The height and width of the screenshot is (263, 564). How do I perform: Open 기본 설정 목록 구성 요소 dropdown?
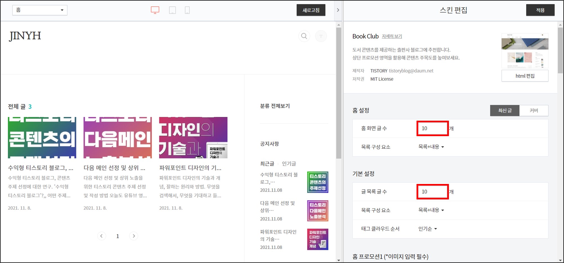click(x=431, y=210)
